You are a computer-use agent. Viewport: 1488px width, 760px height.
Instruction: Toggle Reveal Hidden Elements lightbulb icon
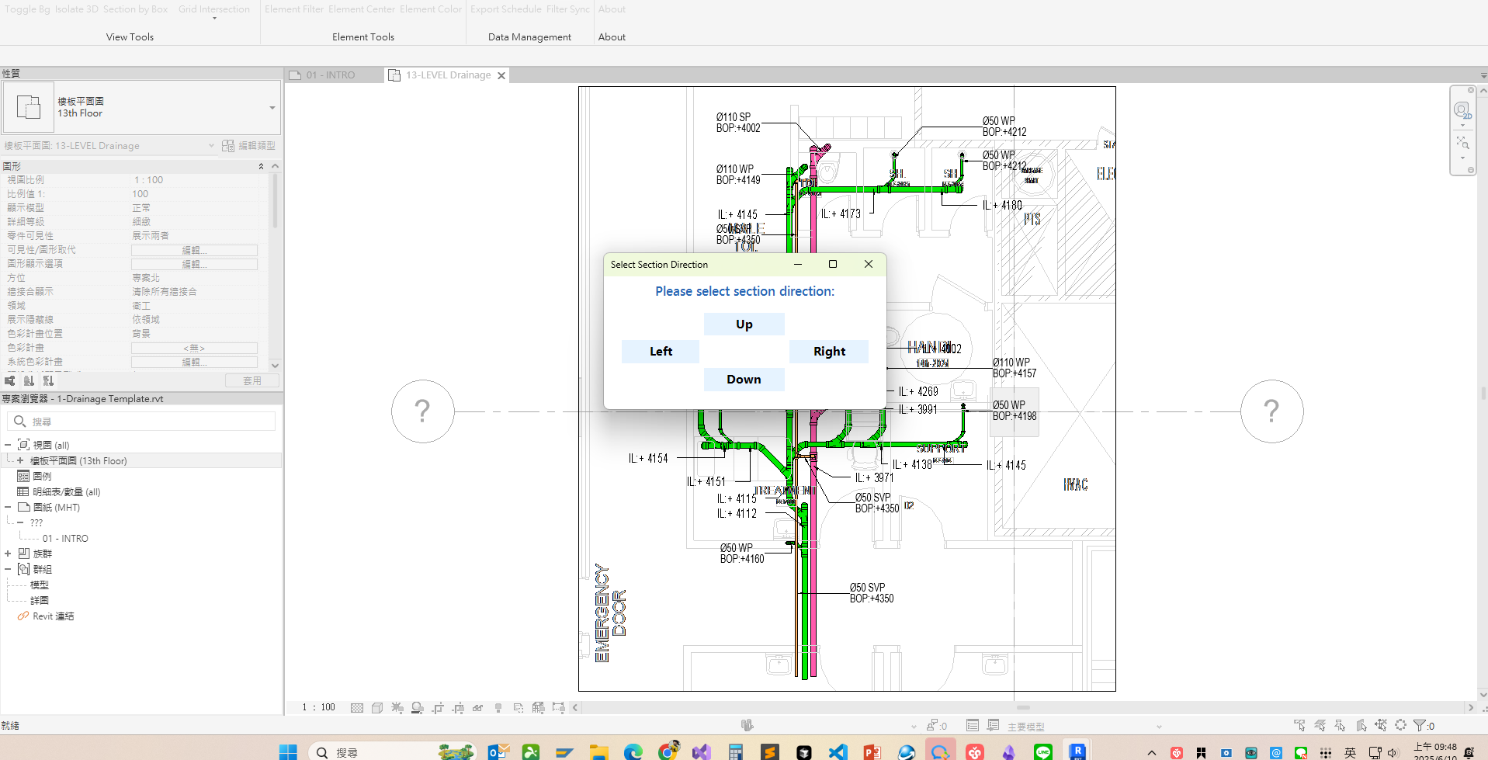[x=498, y=707]
